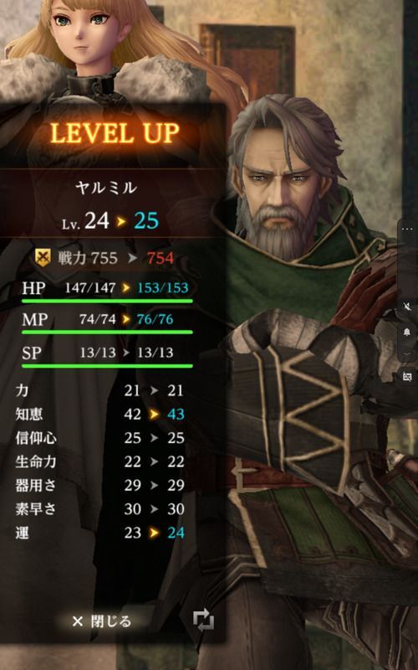418x670 pixels.
Task: Open the three-dots more options menu
Action: tap(407, 229)
